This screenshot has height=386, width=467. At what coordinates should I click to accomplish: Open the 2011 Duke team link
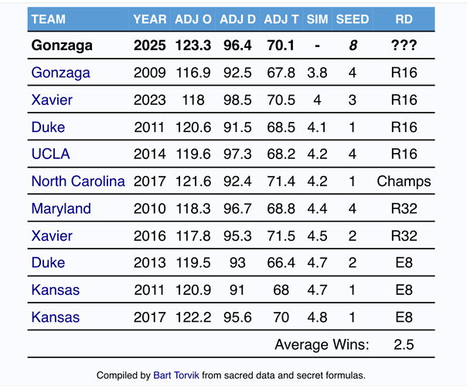48,127
